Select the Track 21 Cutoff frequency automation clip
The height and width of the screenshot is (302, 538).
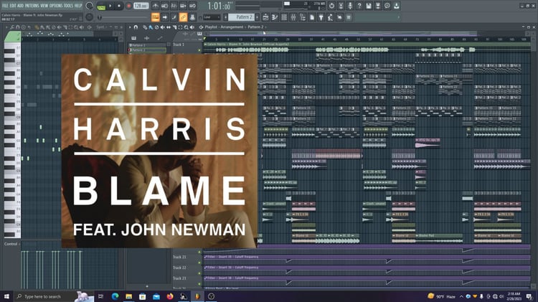367,260
